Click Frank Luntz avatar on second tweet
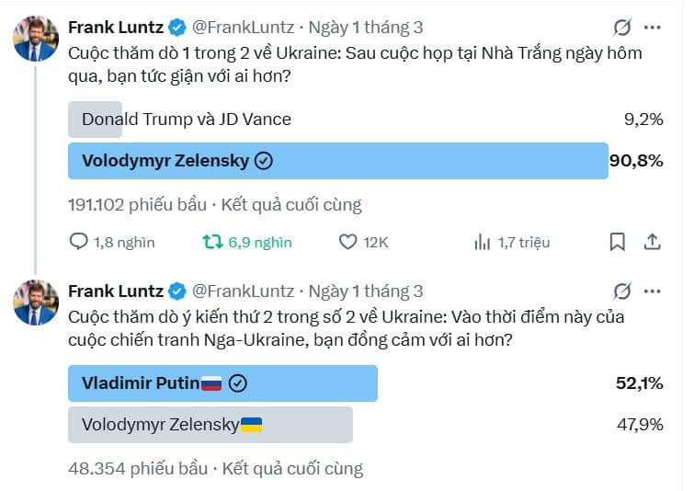The height and width of the screenshot is (491, 694). (37, 303)
